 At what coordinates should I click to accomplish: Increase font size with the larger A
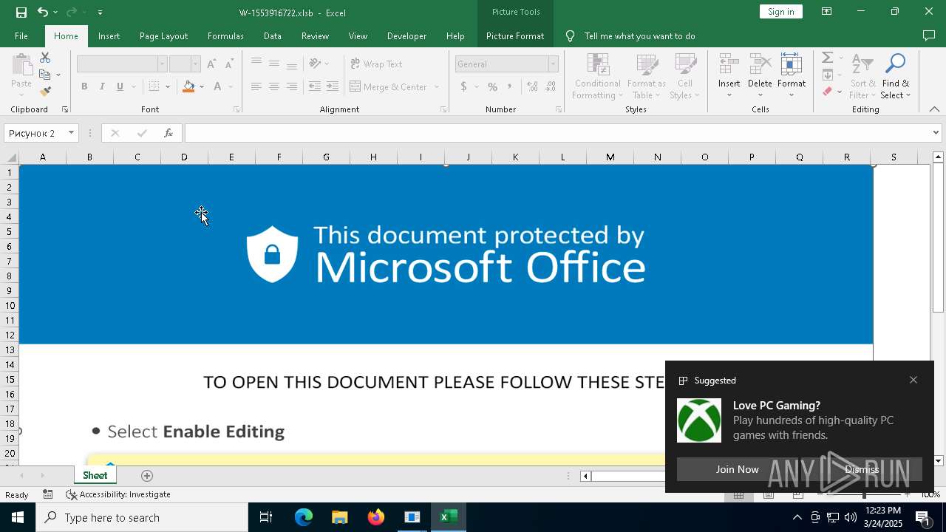pos(211,64)
